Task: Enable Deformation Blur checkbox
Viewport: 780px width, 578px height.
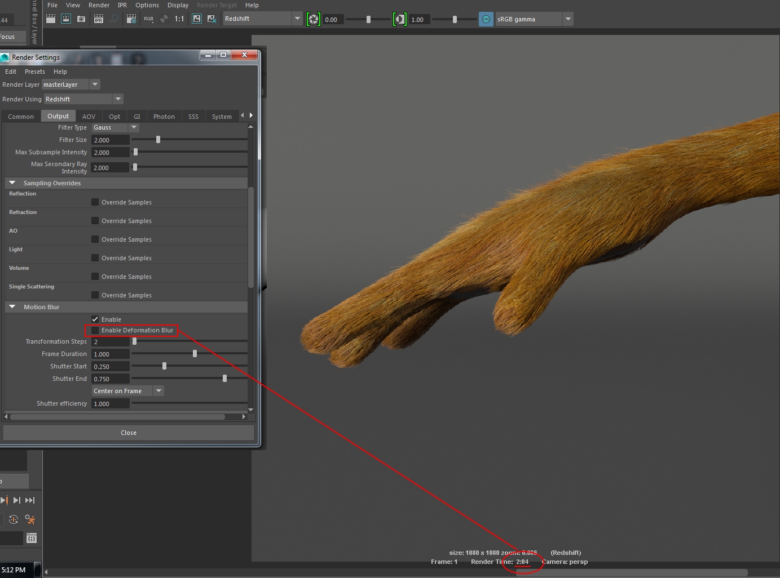Action: pos(95,330)
